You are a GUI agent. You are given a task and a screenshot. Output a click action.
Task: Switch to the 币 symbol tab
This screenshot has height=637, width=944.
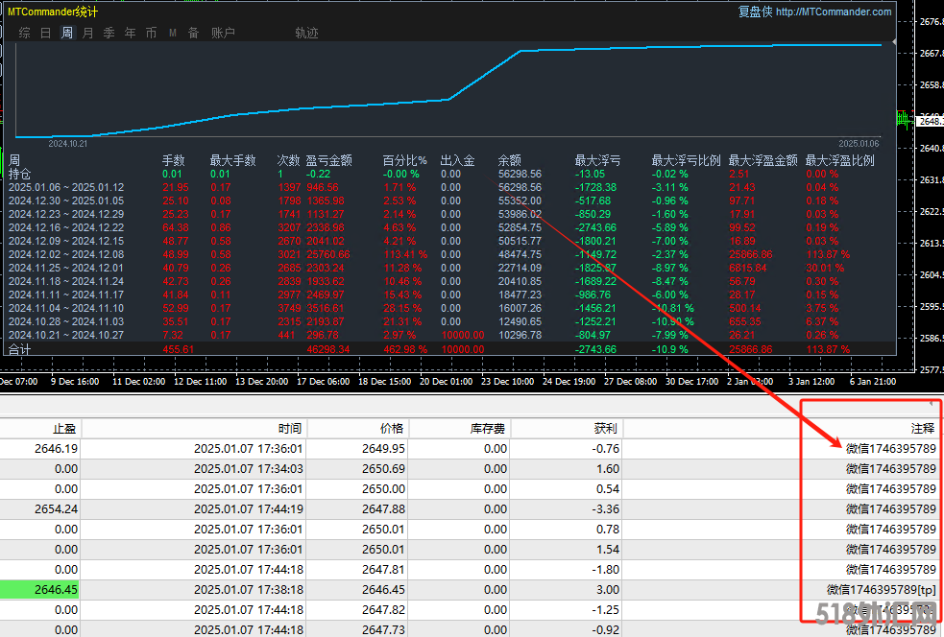[x=151, y=33]
